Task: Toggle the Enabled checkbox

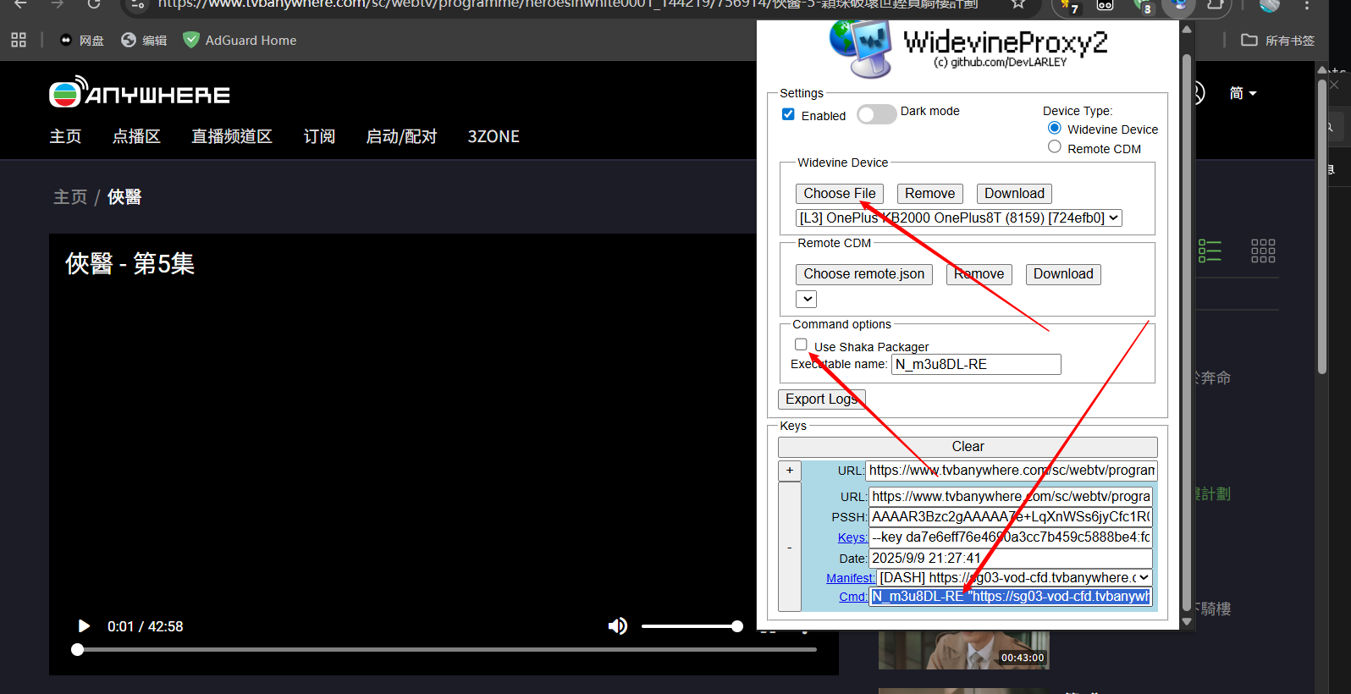Action: (x=788, y=114)
